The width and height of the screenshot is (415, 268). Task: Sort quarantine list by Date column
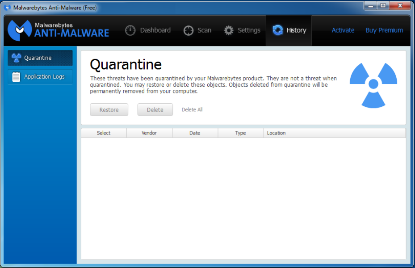[195, 133]
